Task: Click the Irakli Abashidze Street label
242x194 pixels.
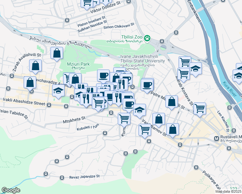Action: point(24,102)
